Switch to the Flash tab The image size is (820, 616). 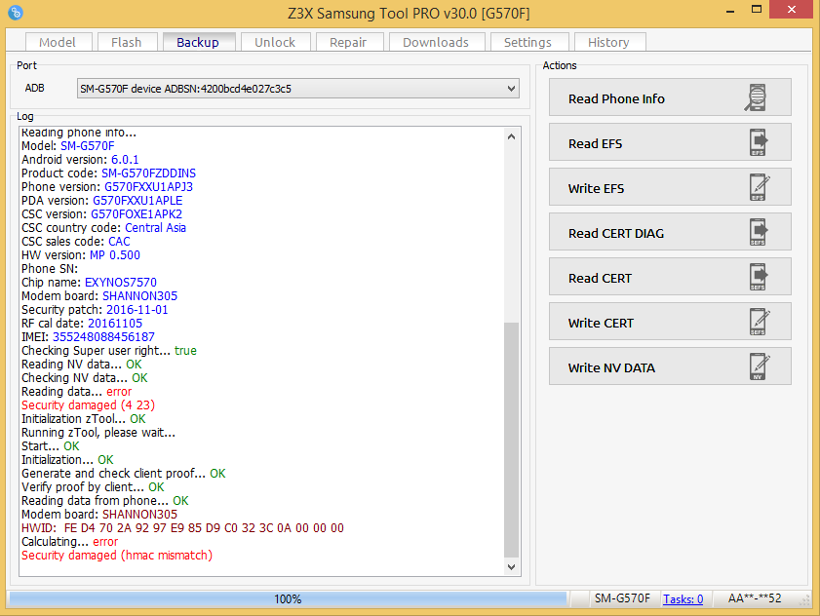point(127,42)
